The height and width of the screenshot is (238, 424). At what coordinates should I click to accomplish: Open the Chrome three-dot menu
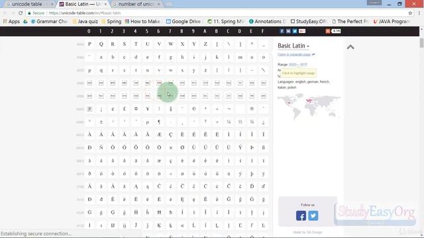click(419, 13)
